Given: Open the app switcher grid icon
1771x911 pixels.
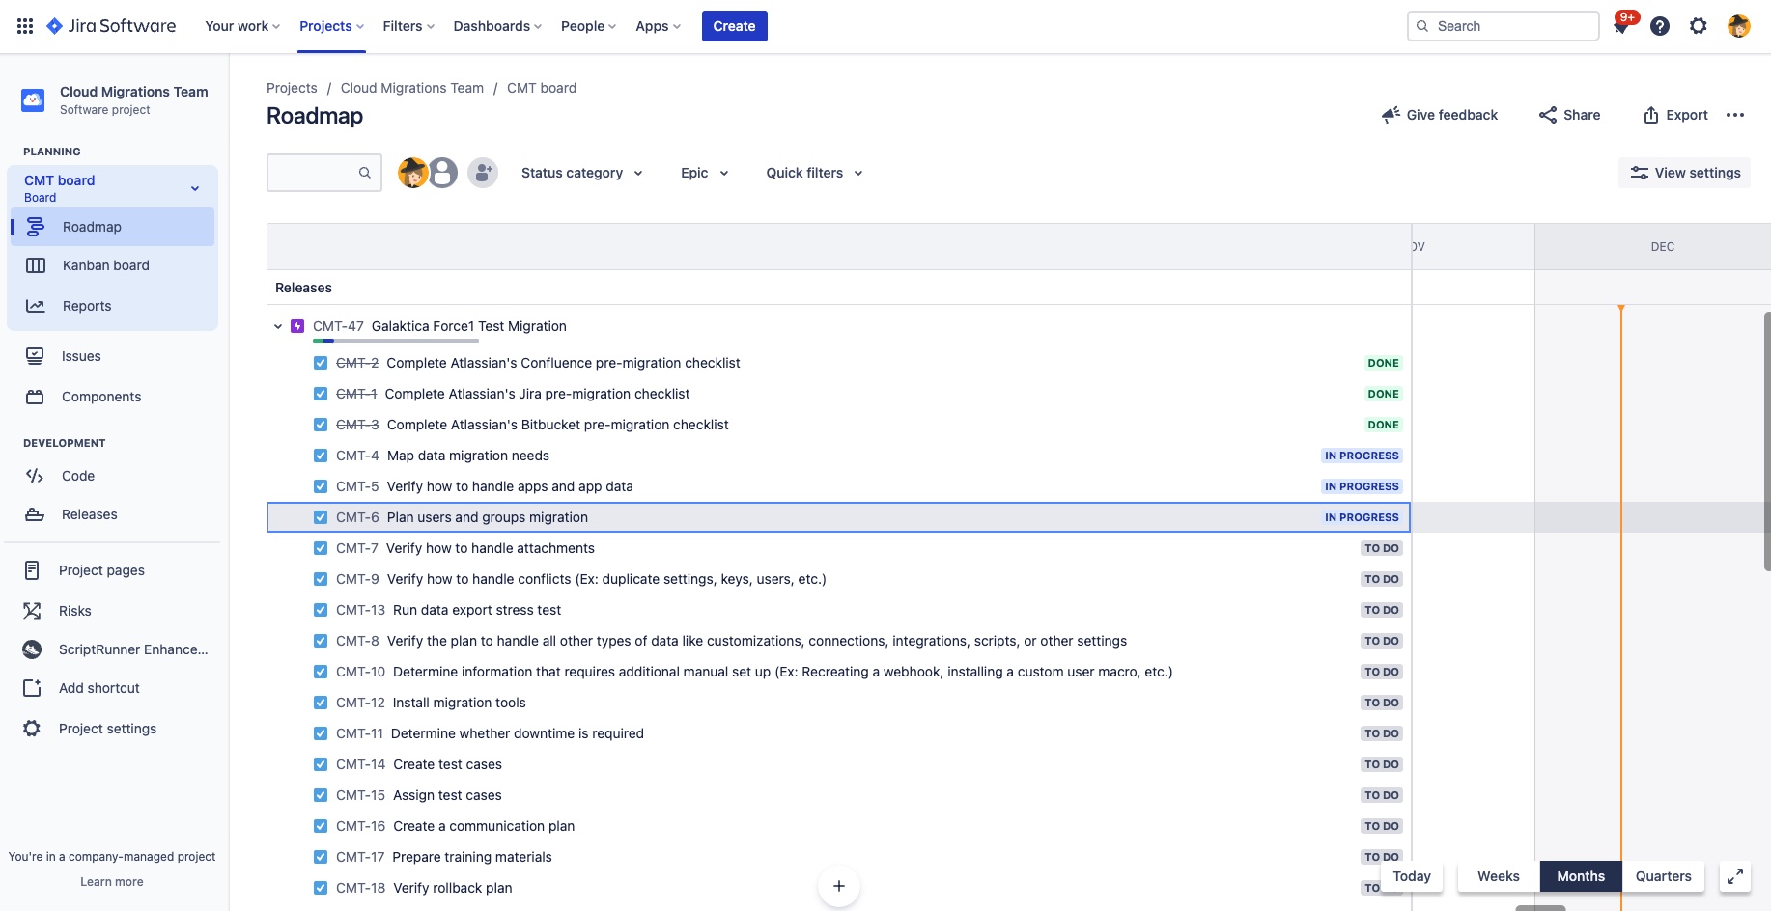Looking at the screenshot, I should pos(25,26).
